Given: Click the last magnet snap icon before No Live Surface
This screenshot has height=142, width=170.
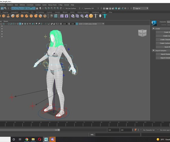Looking at the screenshot, I should (x=61, y=8).
